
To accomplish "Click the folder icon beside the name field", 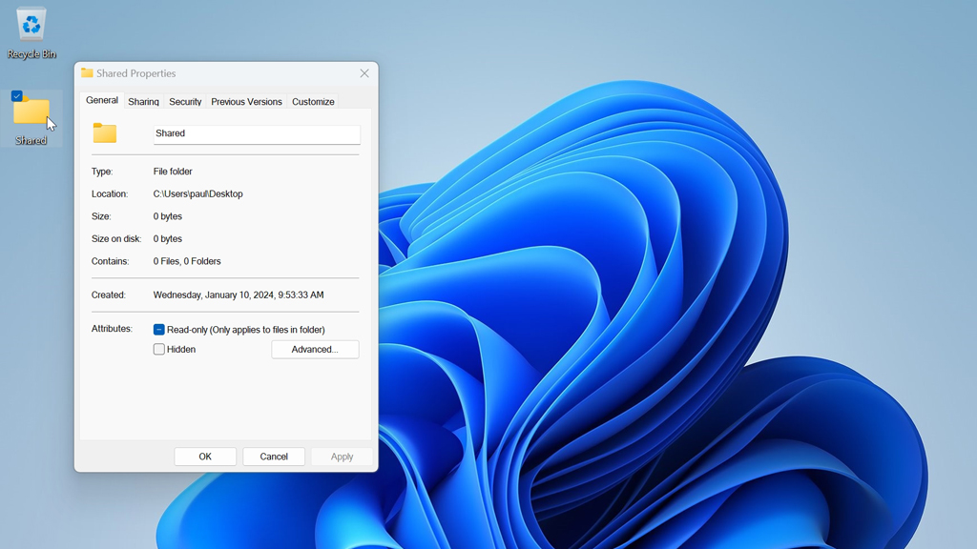I will 105,133.
